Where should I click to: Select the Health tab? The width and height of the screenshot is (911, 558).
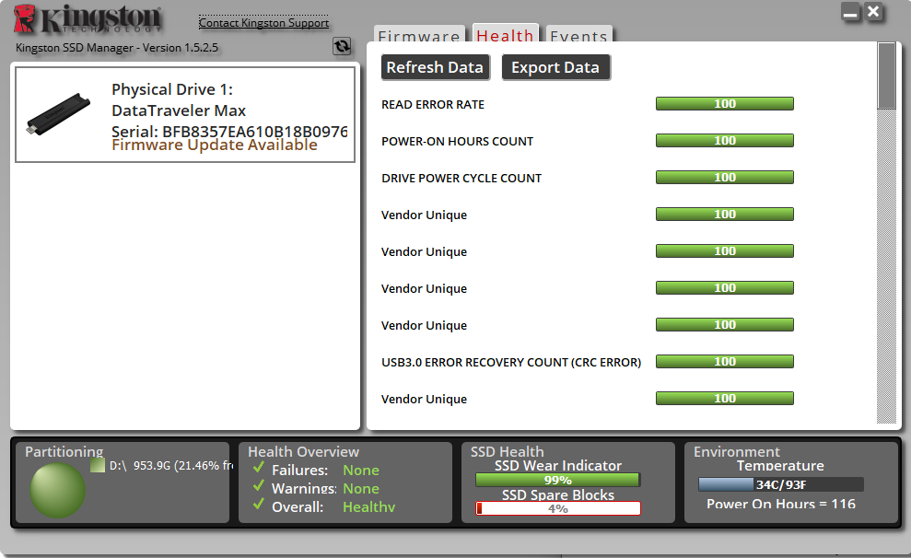click(x=505, y=35)
